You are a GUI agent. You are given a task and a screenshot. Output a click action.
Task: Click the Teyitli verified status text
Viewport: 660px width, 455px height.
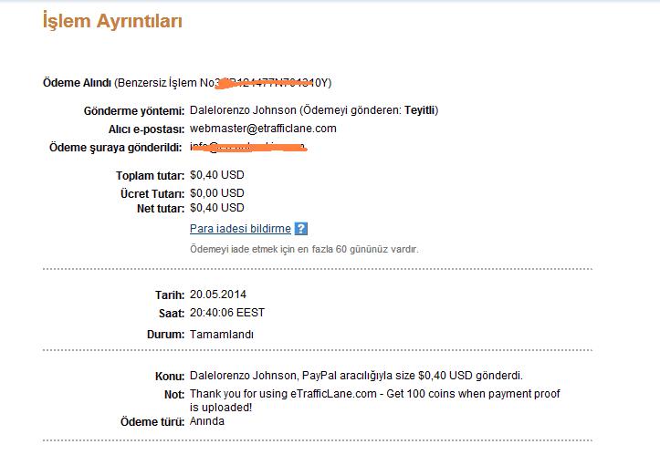(419, 110)
